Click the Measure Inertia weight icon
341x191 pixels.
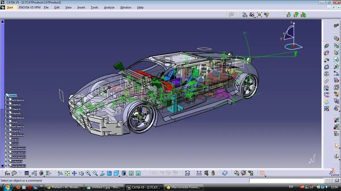pos(213,173)
